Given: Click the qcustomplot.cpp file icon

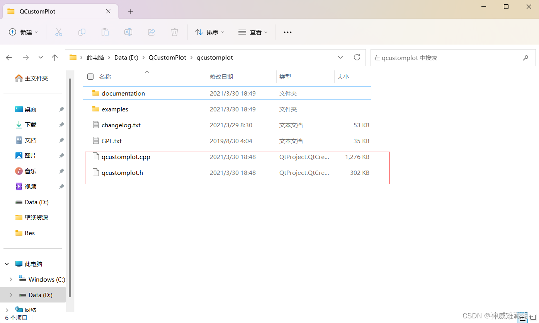Looking at the screenshot, I should pyautogui.click(x=96, y=157).
